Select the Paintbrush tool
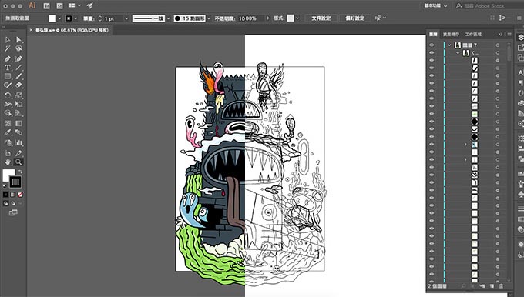 click(x=18, y=76)
